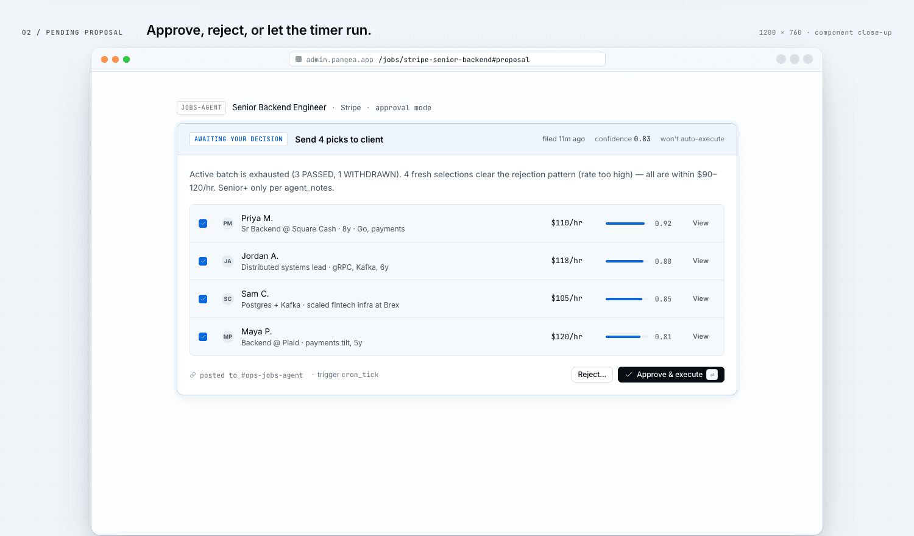This screenshot has width=914, height=536.
Task: Click the confidence 0.83 value
Action: 642,139
